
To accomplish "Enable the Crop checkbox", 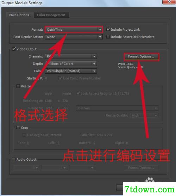I will click(18, 128).
